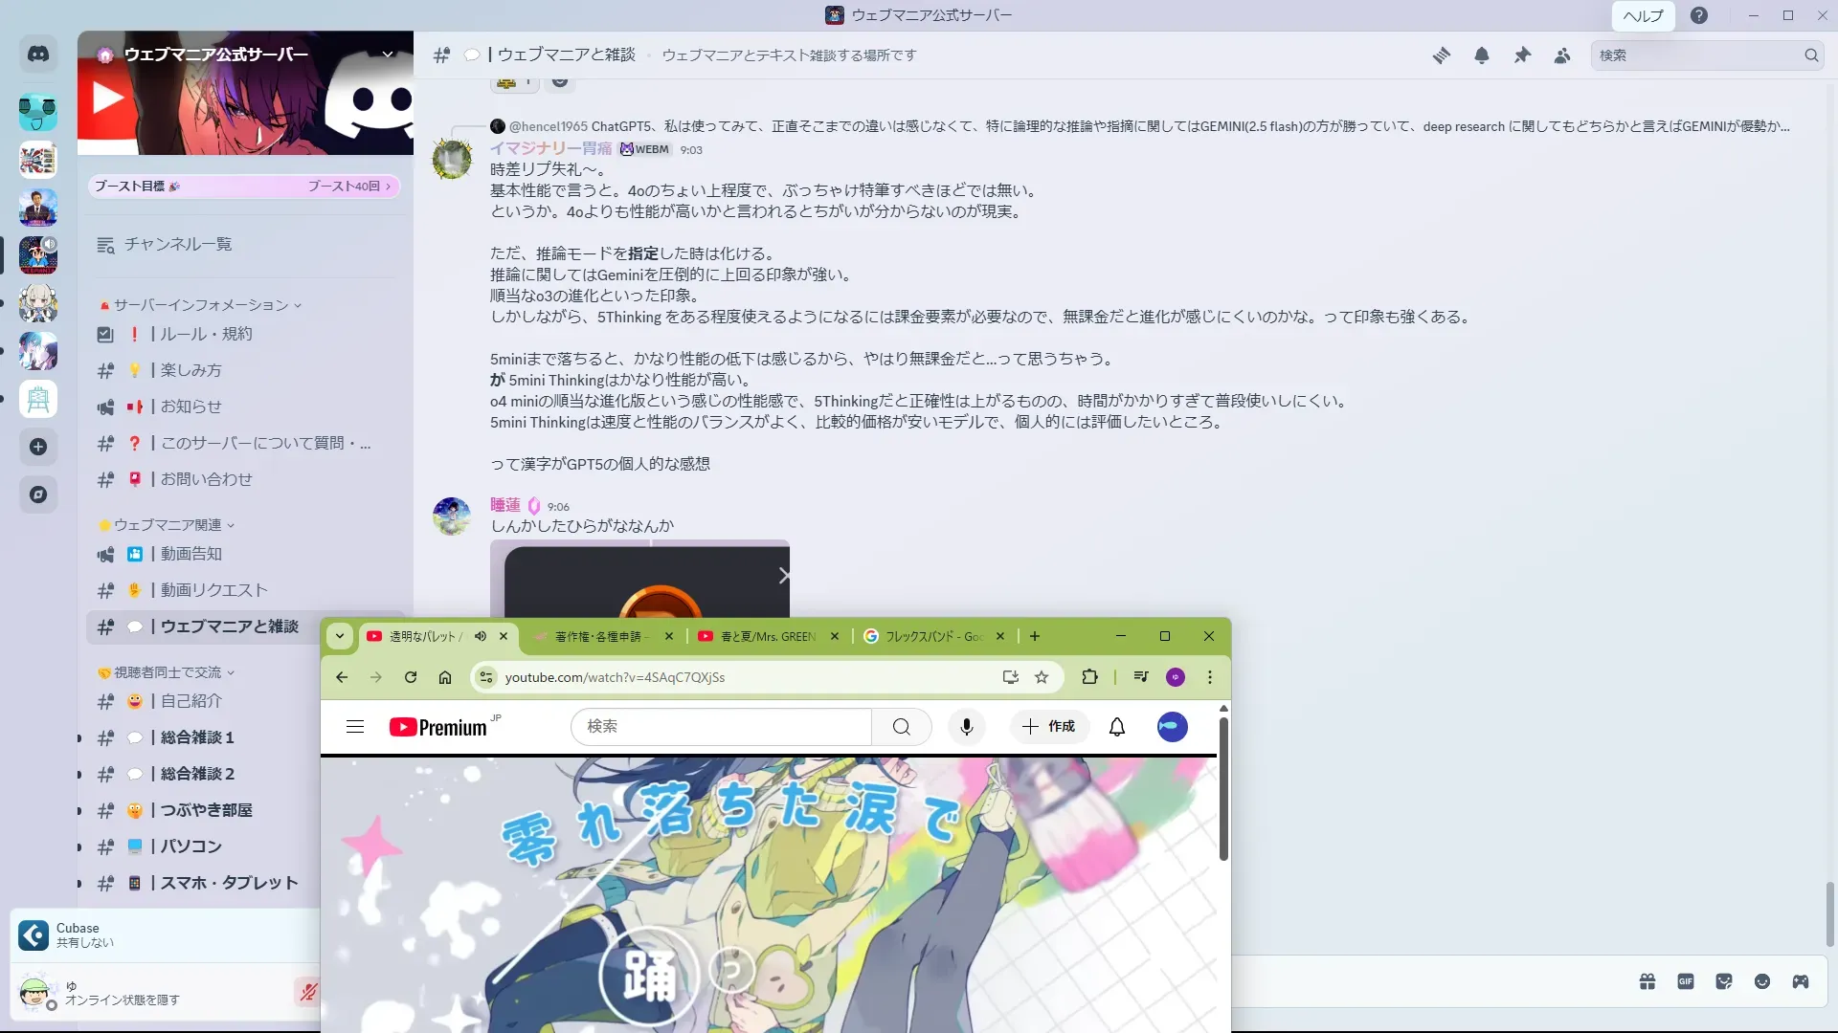Viewport: 1838px width, 1033px height.
Task: Open Chrome extensions puzzle icon
Action: 1089,677
